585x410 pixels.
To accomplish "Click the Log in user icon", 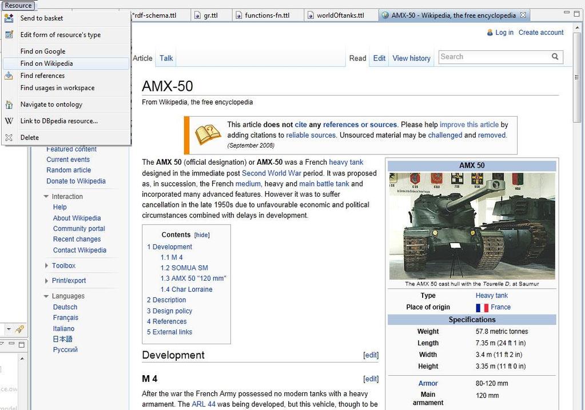I will pyautogui.click(x=490, y=33).
